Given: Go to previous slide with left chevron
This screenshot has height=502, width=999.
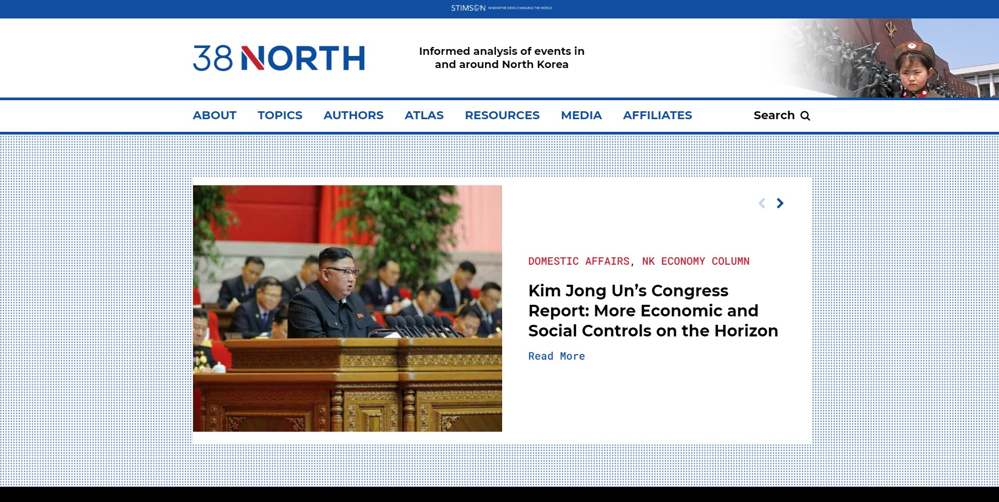Looking at the screenshot, I should [x=762, y=204].
